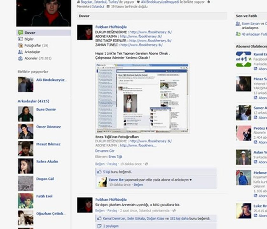Click thumbs-up icon beside 5 kişi
The height and width of the screenshot is (229, 267).
pyautogui.click(x=99, y=172)
